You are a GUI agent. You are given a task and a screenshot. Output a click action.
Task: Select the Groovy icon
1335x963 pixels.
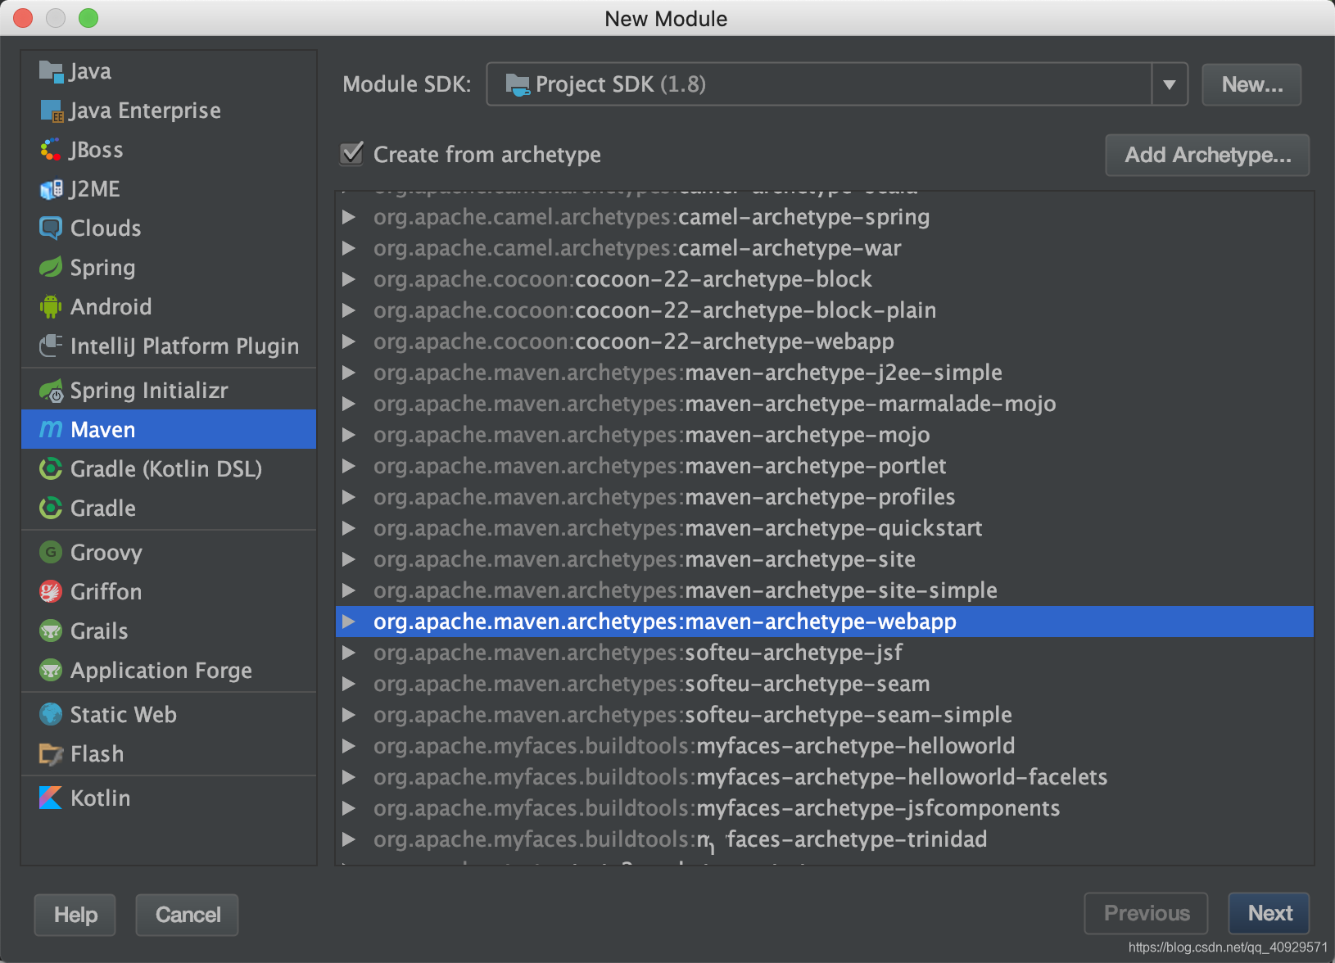click(x=51, y=552)
